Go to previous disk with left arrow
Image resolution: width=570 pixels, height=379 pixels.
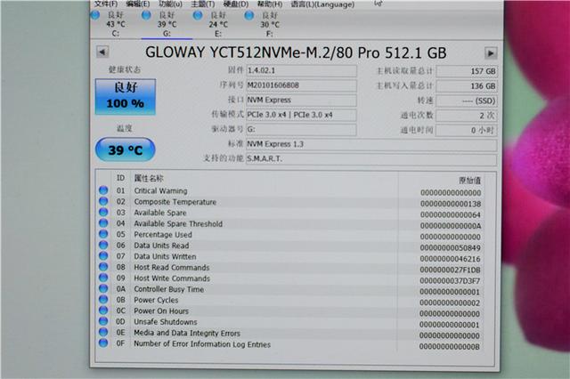tap(102, 52)
